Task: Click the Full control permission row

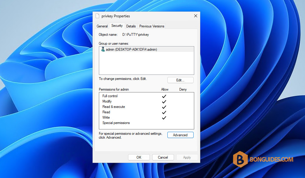Action: pos(147,96)
